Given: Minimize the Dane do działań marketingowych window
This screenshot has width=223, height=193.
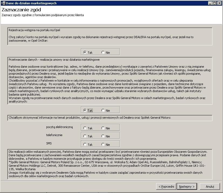Looking at the screenshot, I should pyautogui.click(x=210, y=3).
